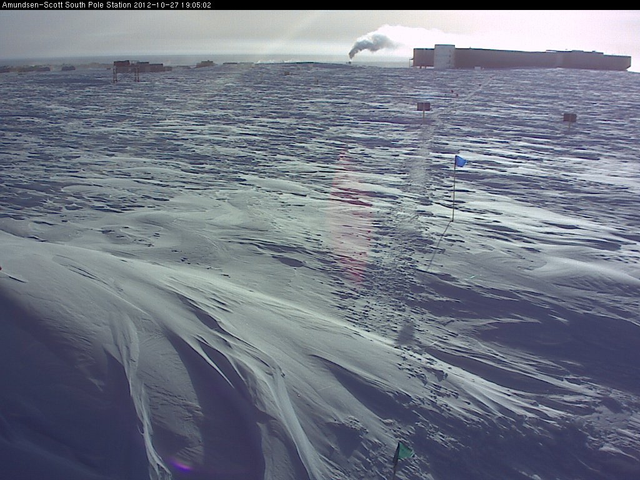Click the base of the blue flag pole
640x480 pixels.
[x=452, y=219]
